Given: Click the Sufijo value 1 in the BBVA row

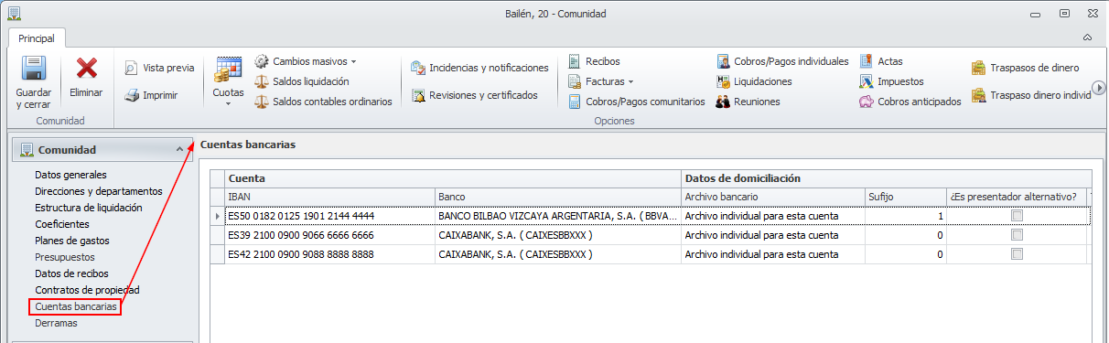Looking at the screenshot, I should pos(906,216).
